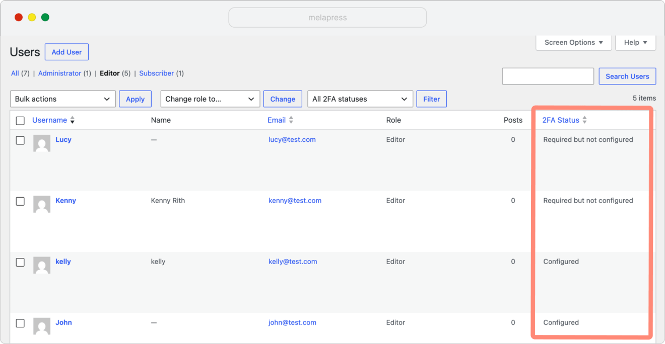Screen dimensions: 665x344
Task: Click the 2FA Filter button
Action: coord(432,99)
